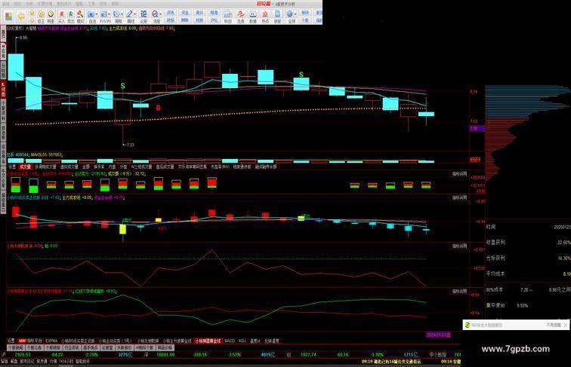571x367 pixels.
Task: Click the 关联股价 button
Action: click(125, 347)
